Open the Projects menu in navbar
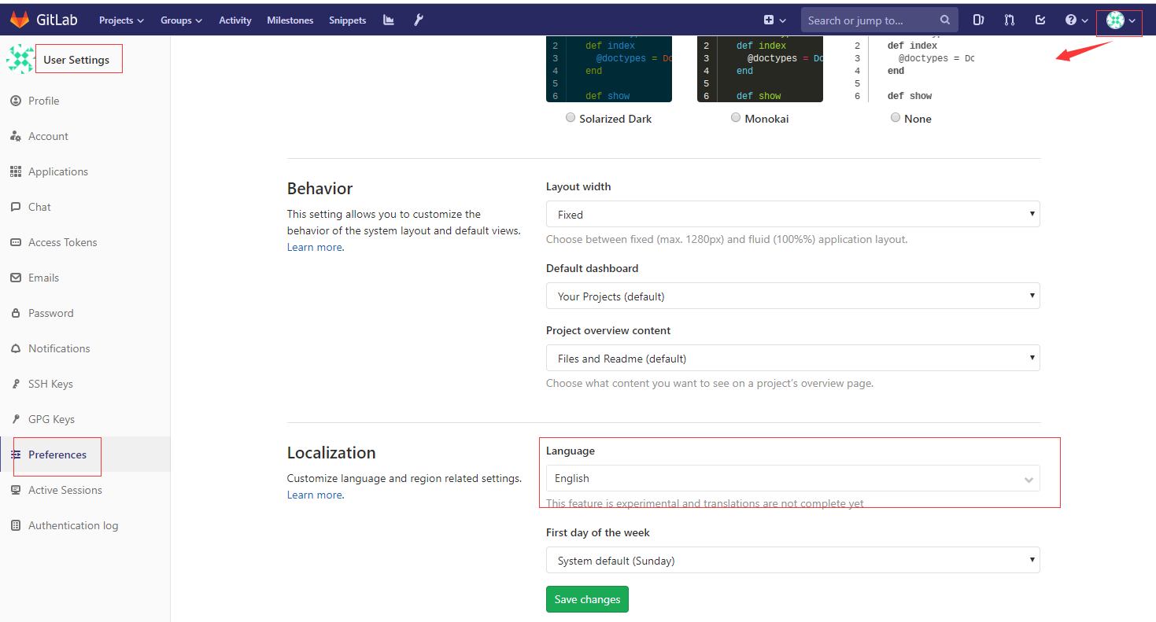 pyautogui.click(x=121, y=20)
